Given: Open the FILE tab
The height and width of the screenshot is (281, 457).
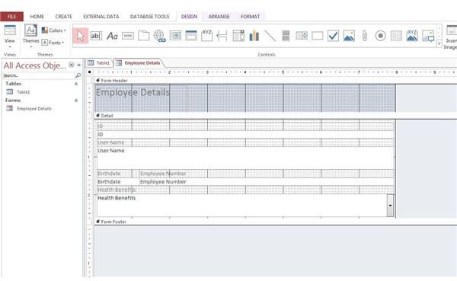Looking at the screenshot, I should (11, 16).
